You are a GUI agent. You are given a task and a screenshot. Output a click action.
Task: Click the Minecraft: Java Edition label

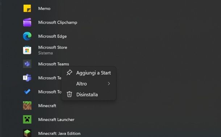(x=59, y=133)
